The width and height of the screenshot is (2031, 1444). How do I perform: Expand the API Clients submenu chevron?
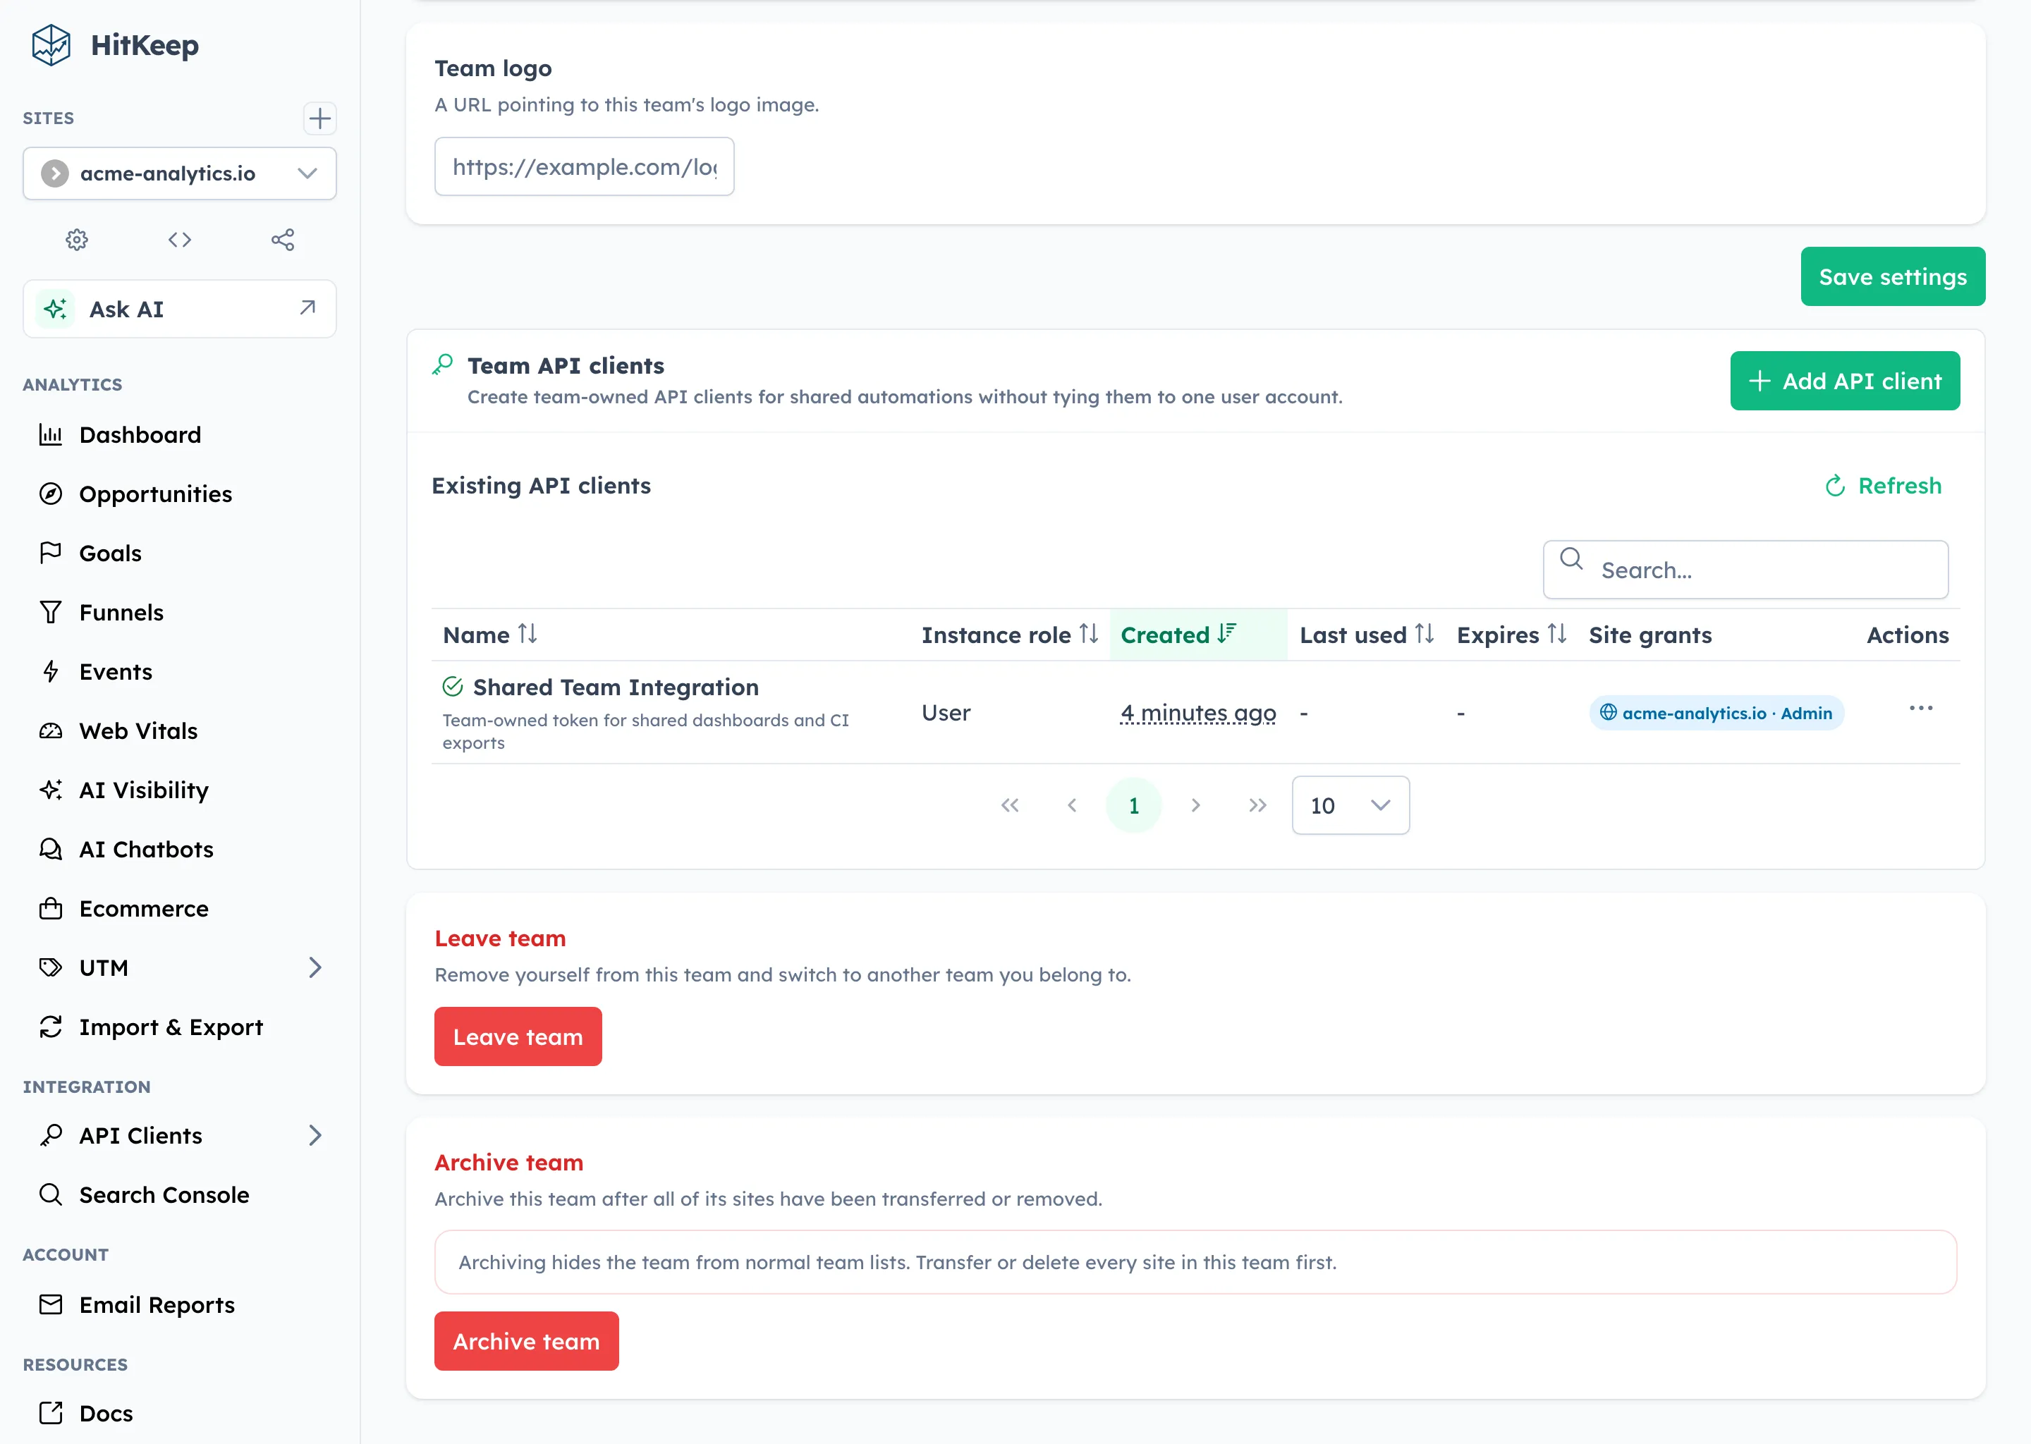coord(315,1135)
